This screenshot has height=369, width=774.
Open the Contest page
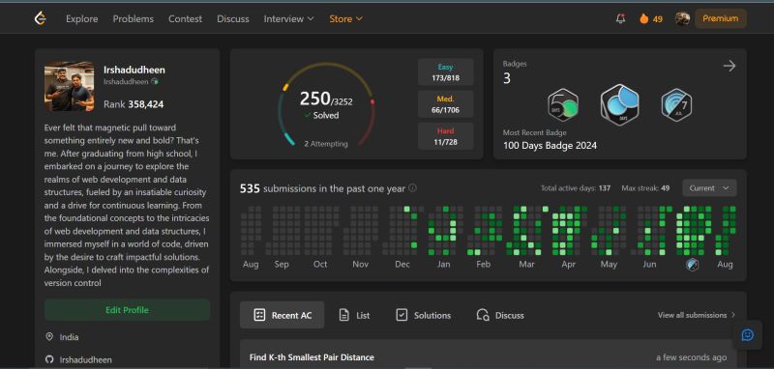coord(185,18)
